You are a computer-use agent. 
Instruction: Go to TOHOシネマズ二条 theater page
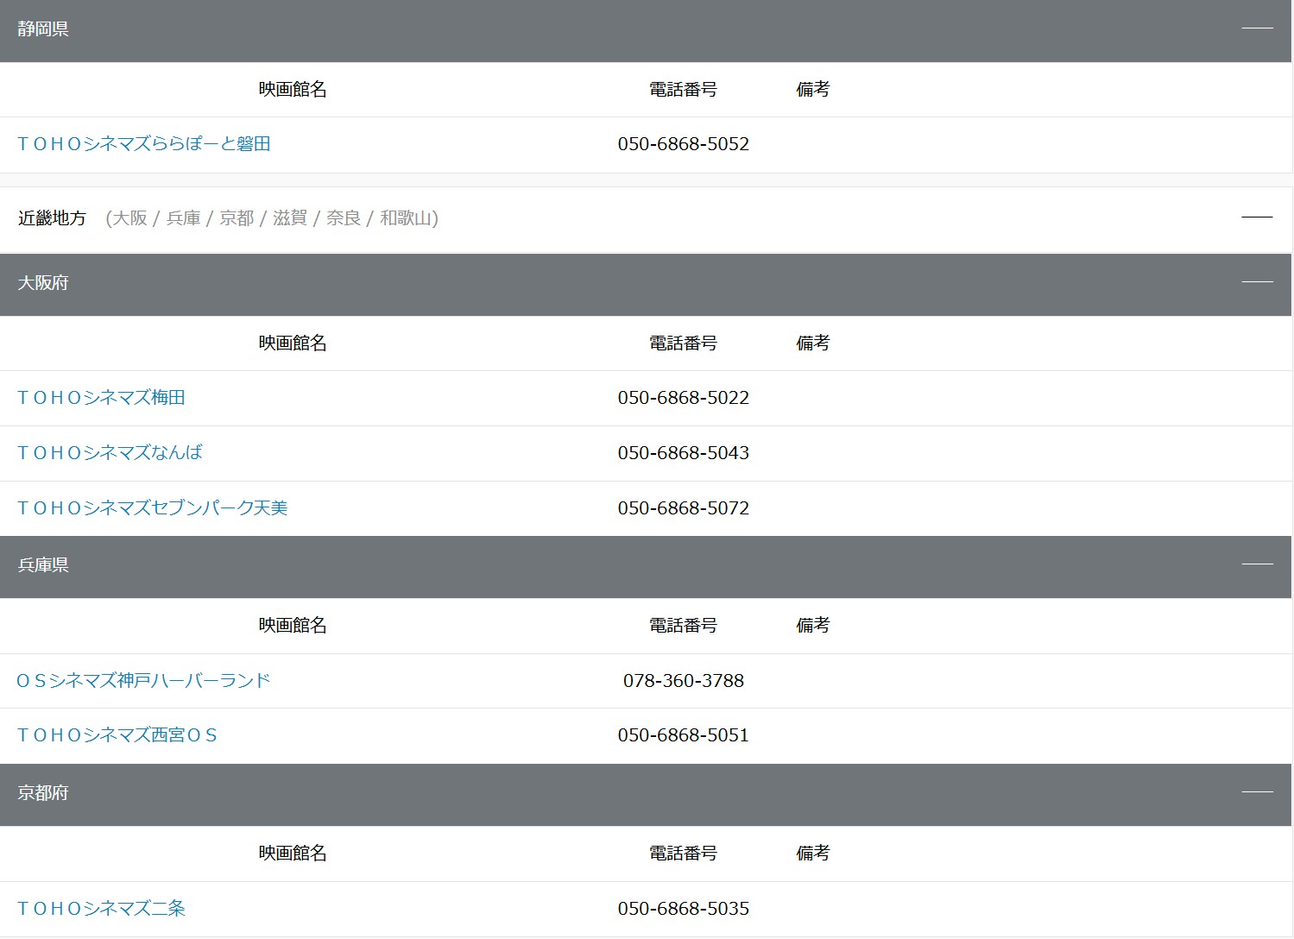pos(102,909)
